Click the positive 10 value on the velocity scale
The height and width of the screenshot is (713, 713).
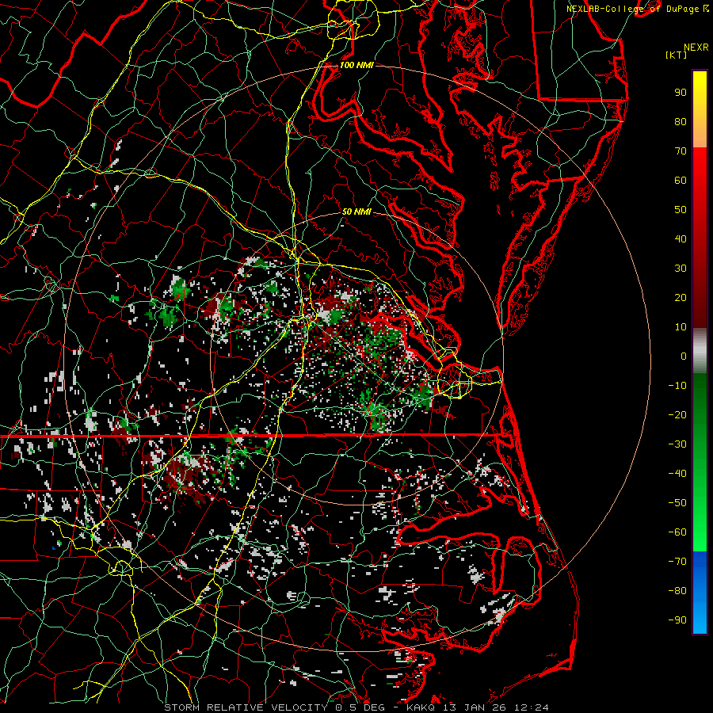pos(681,327)
